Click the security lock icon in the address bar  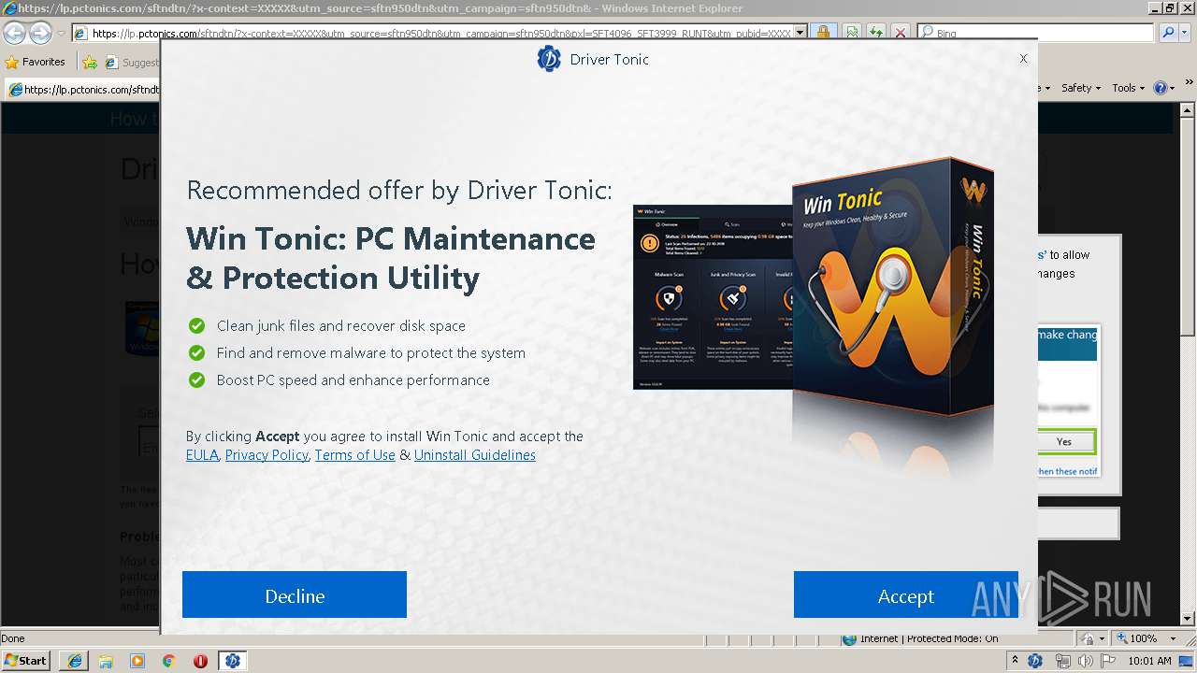823,33
